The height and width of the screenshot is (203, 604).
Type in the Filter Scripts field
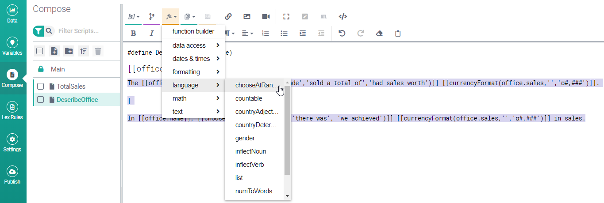(x=86, y=31)
